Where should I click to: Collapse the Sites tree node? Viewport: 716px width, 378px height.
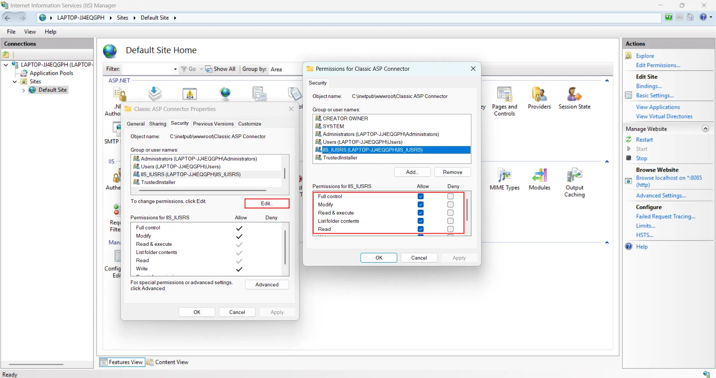coord(15,82)
